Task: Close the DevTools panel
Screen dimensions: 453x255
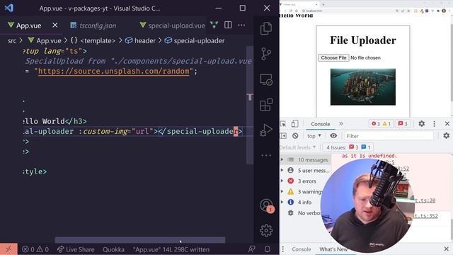Action: pyautogui.click(x=447, y=124)
